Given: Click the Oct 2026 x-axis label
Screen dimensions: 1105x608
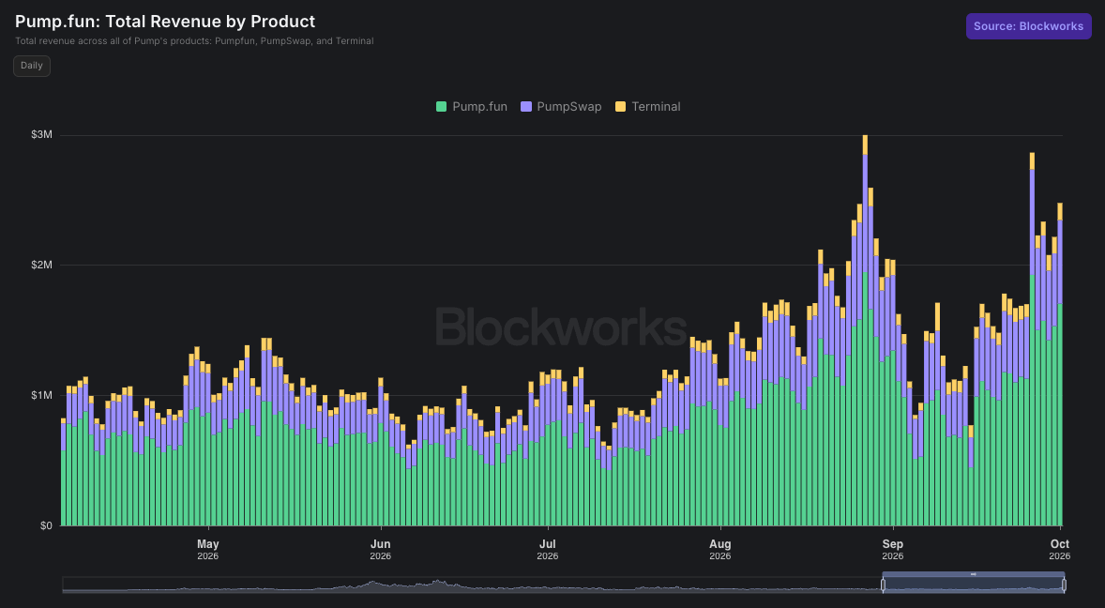Looking at the screenshot, I should coord(1060,550).
